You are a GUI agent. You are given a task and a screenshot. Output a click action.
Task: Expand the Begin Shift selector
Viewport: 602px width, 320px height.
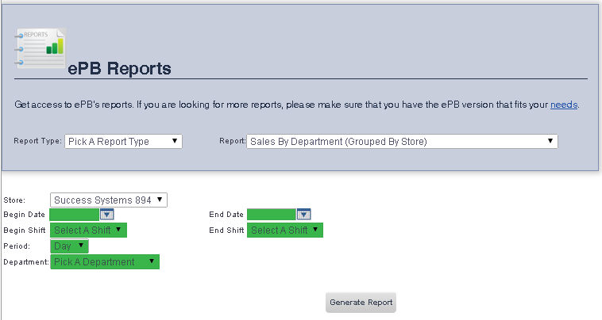pos(87,230)
